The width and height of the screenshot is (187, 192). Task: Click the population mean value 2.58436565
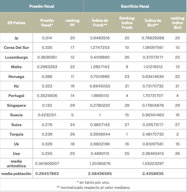(100, 174)
